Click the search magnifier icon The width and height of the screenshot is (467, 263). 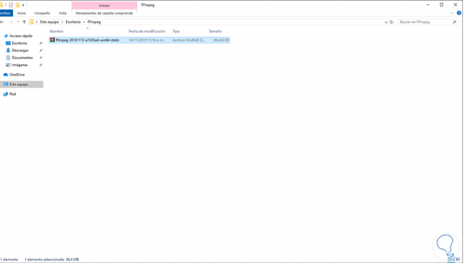(x=454, y=22)
